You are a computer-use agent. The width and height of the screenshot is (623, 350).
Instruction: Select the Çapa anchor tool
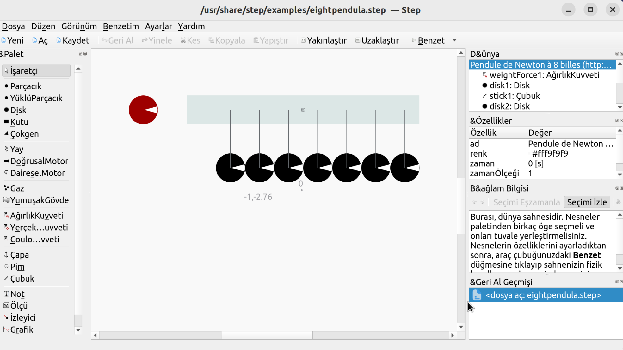19,255
